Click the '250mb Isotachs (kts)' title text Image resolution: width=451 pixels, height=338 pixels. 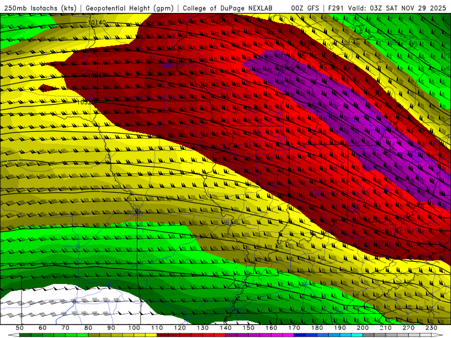click(x=40, y=8)
